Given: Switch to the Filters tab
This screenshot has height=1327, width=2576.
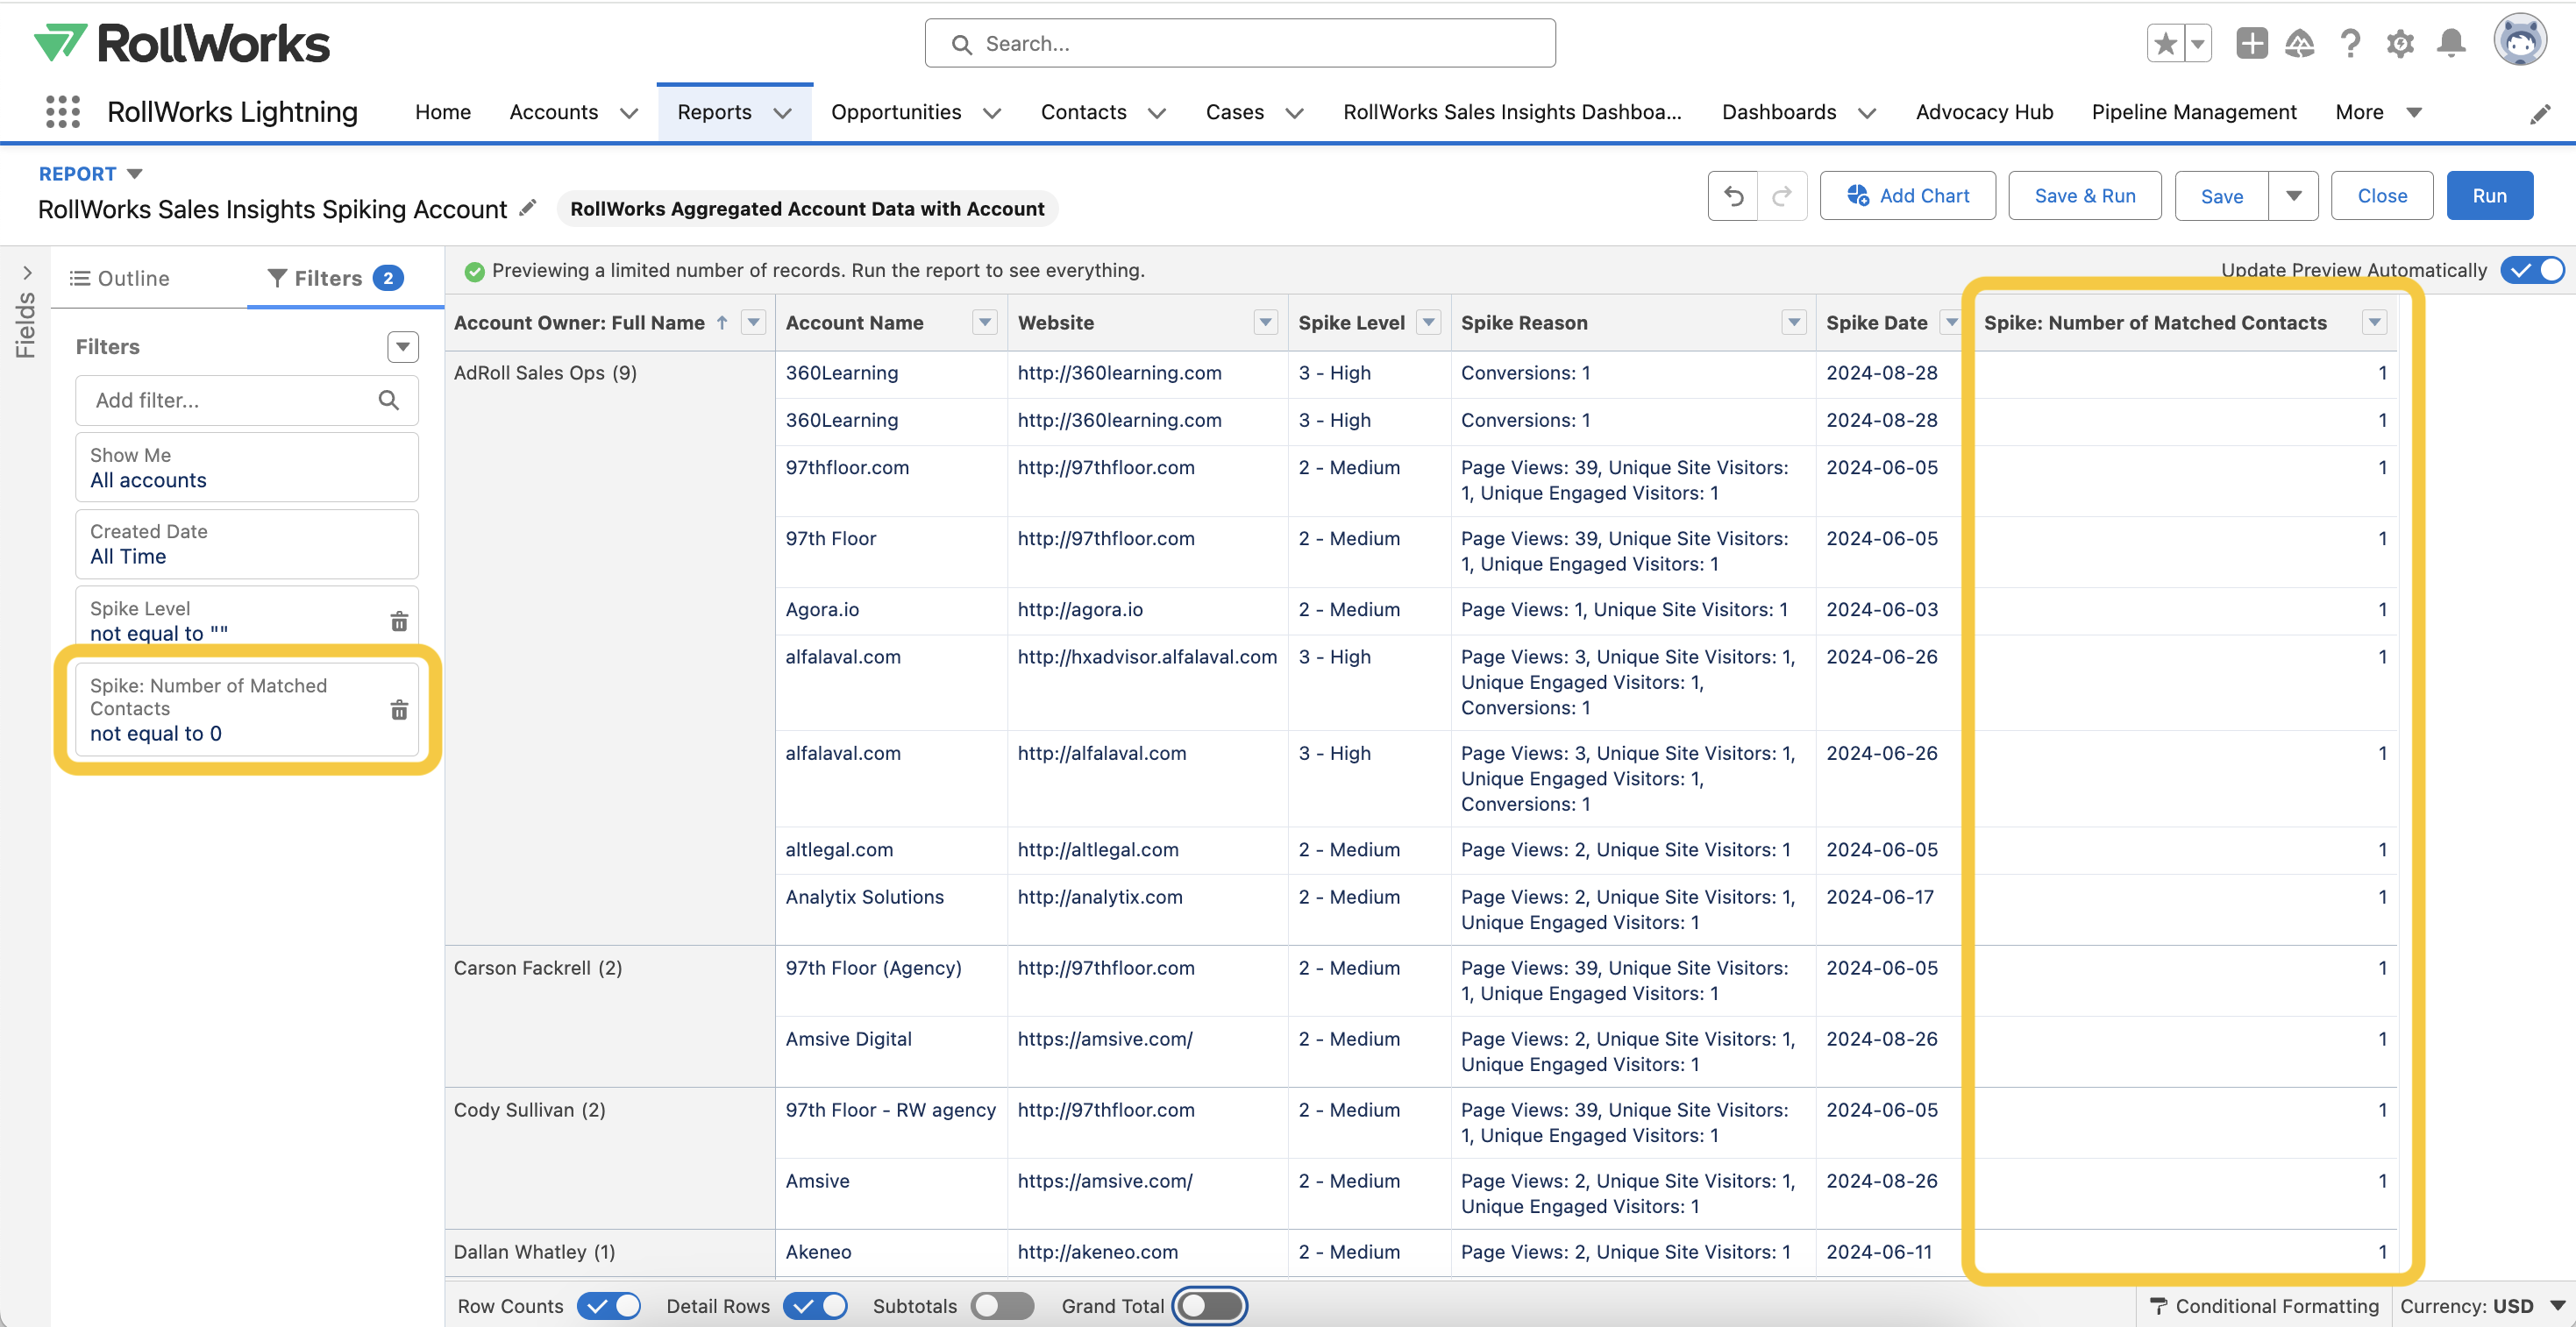Looking at the screenshot, I should click(334, 278).
